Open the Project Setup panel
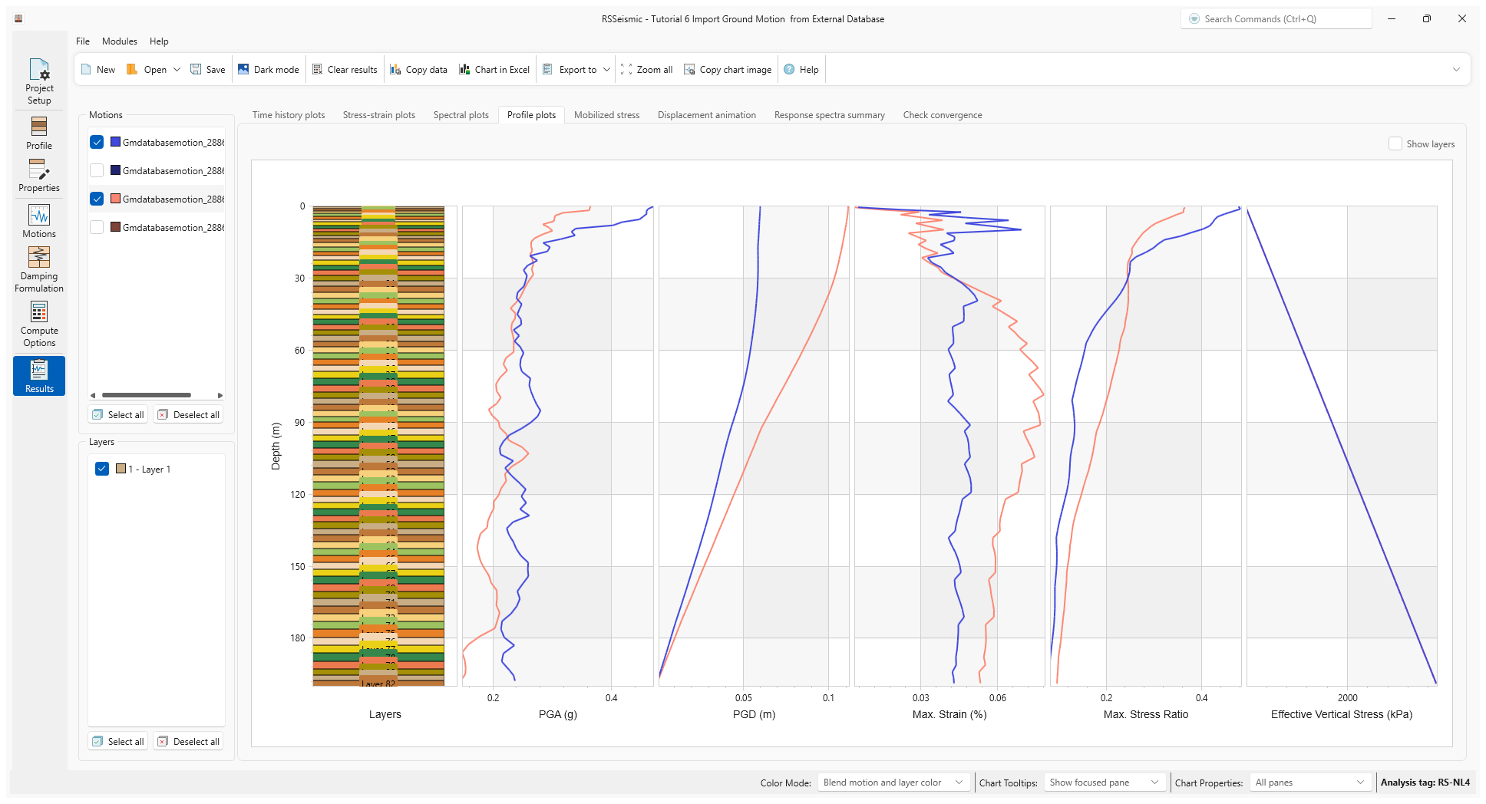Screen dimensions: 1486x804 click(x=39, y=79)
